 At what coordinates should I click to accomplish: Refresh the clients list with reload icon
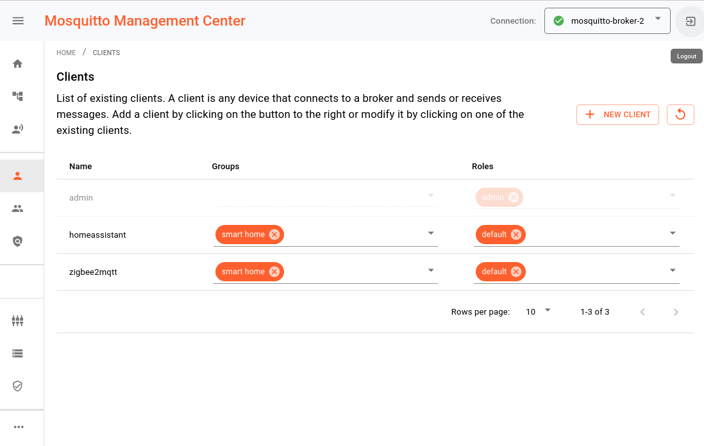coord(680,114)
